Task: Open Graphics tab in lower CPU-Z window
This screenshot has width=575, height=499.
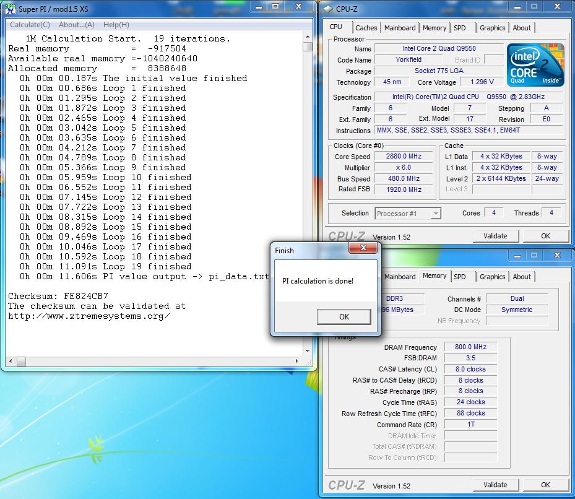Action: click(492, 277)
